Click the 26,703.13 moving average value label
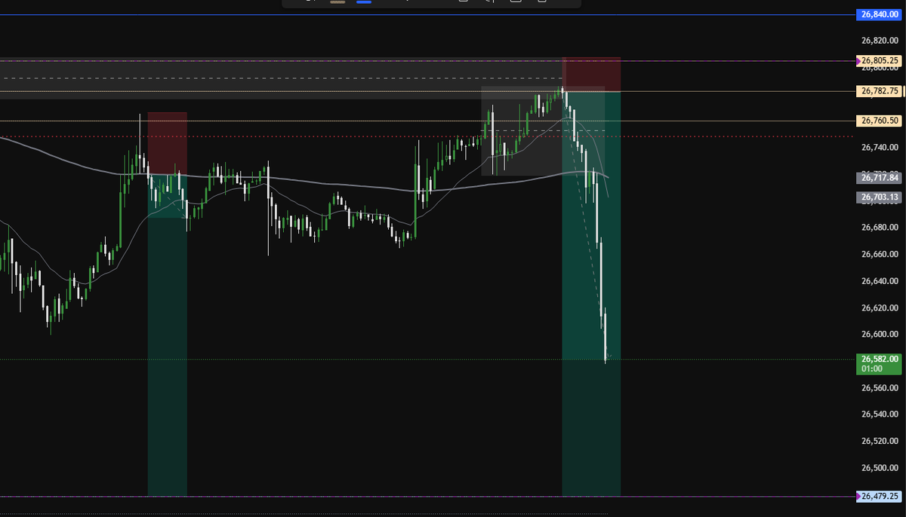 [880, 197]
